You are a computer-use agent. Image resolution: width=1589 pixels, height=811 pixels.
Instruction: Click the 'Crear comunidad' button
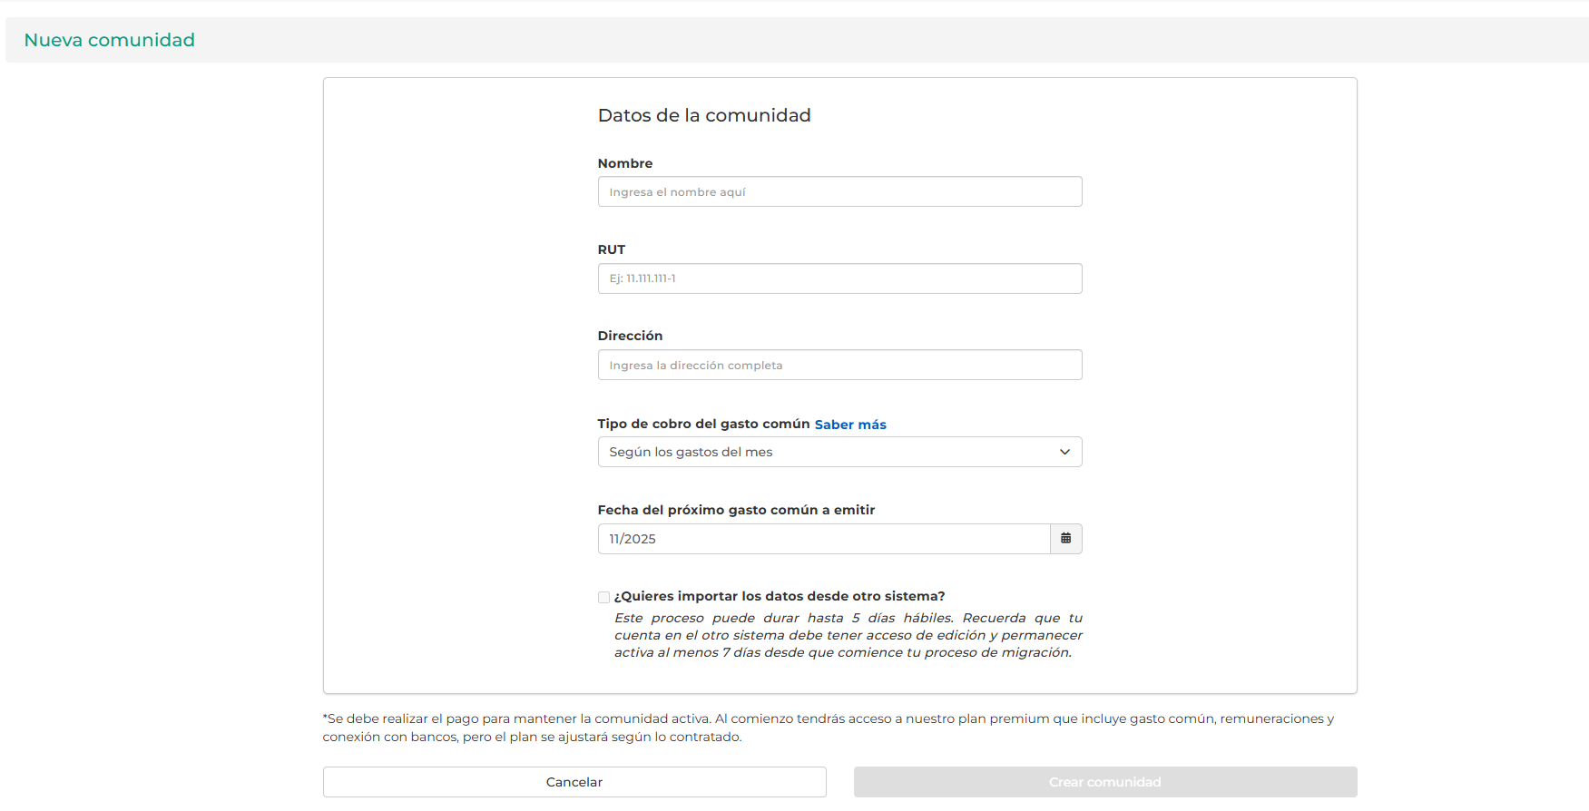(1104, 782)
